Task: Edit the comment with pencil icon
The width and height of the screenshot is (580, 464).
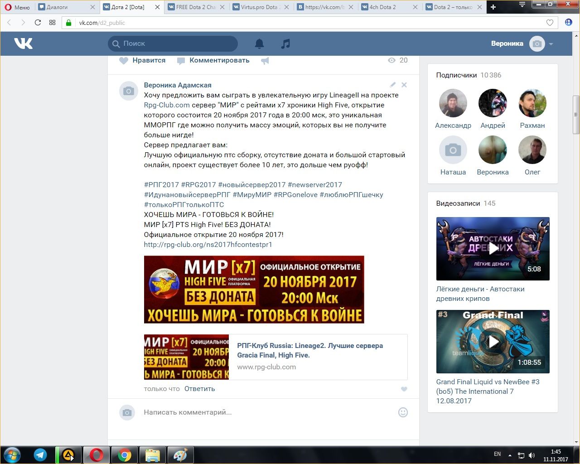Action: pyautogui.click(x=392, y=85)
